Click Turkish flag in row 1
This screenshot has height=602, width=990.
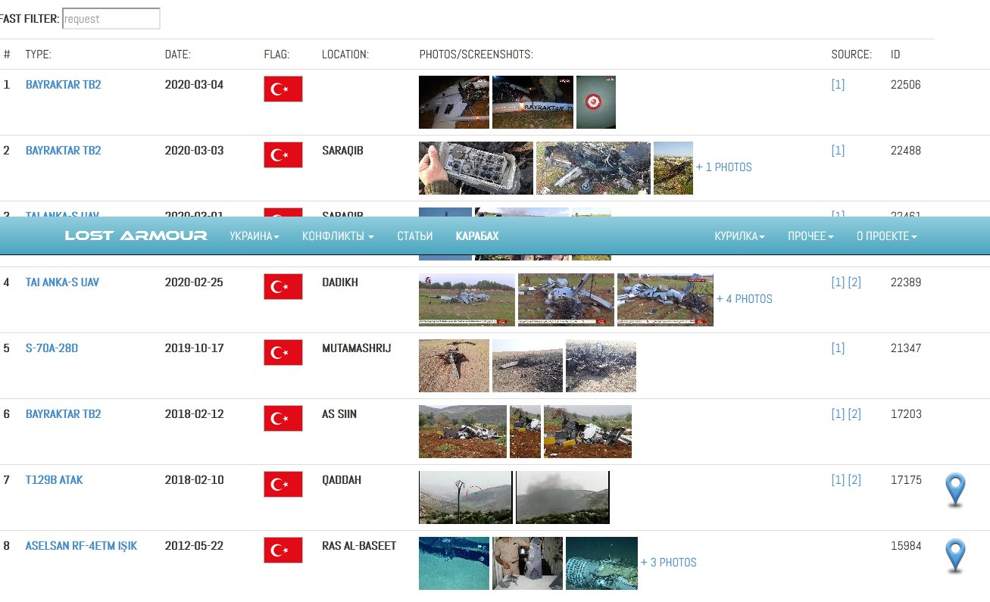point(283,89)
